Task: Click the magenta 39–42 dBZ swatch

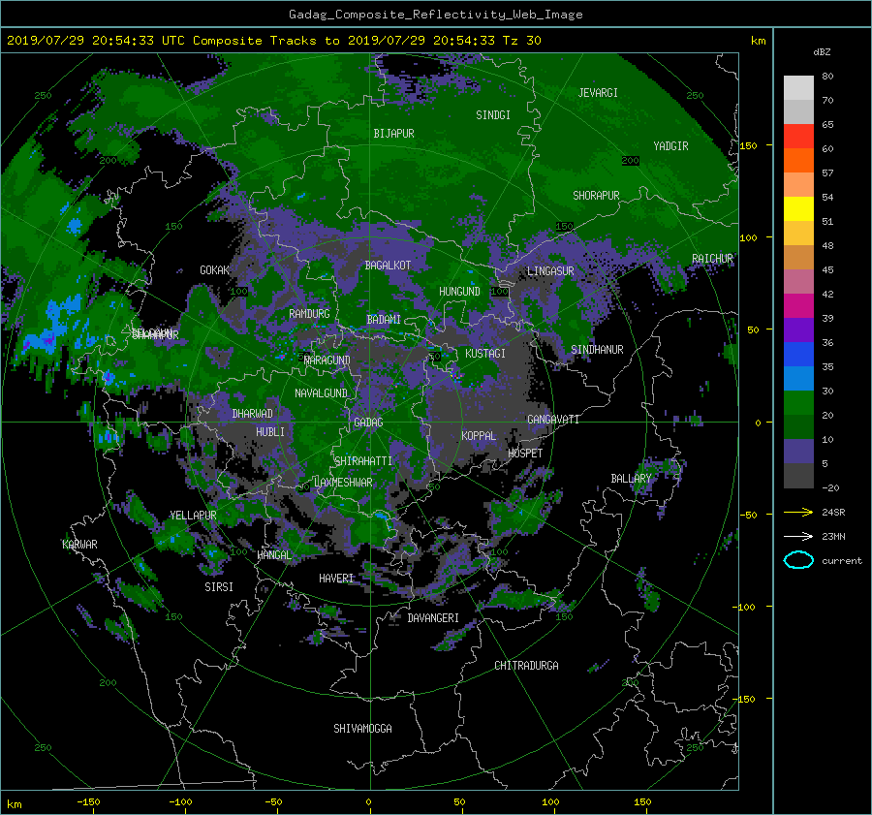Action: point(798,306)
